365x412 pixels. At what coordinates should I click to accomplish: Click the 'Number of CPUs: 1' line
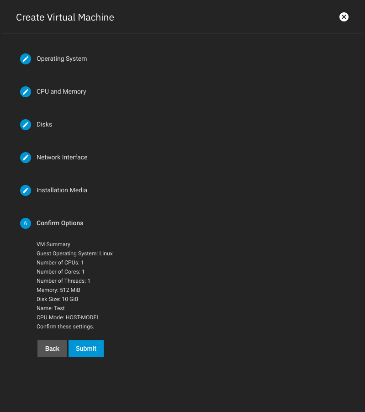coord(60,263)
